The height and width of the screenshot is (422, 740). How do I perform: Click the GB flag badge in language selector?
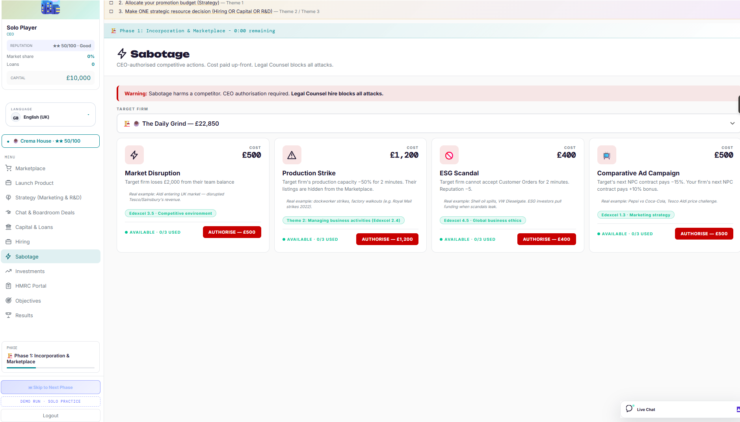16,117
